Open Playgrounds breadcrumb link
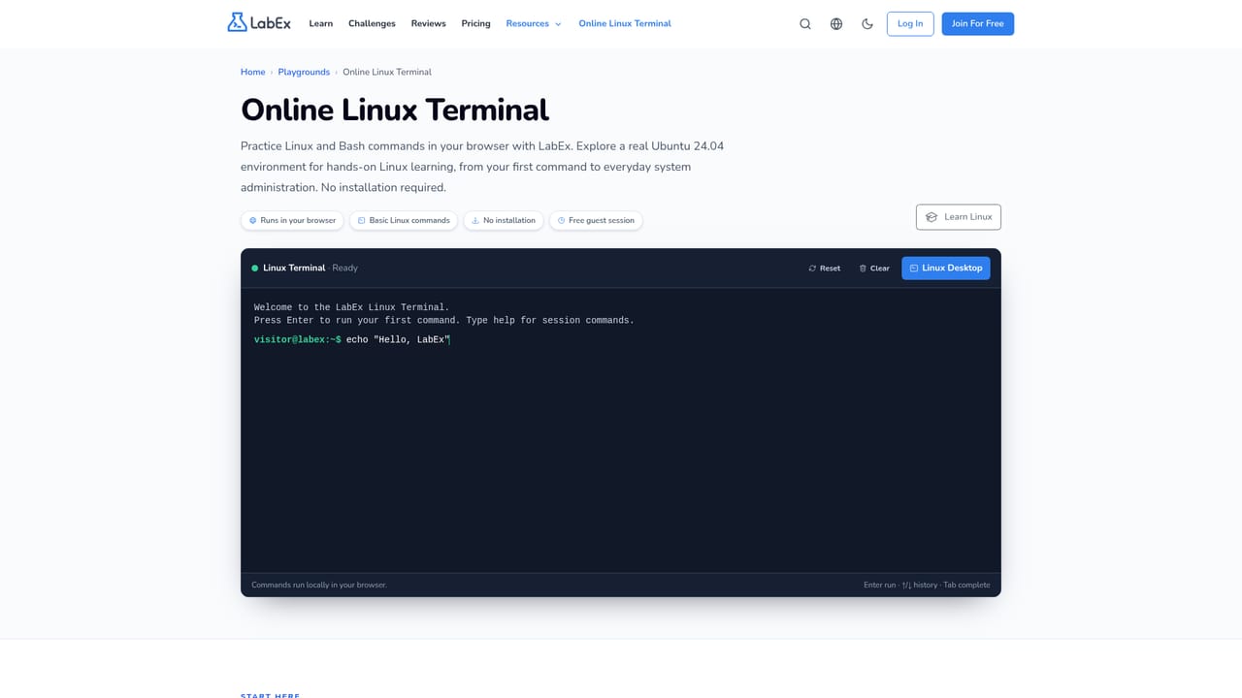The height and width of the screenshot is (698, 1242). point(304,72)
